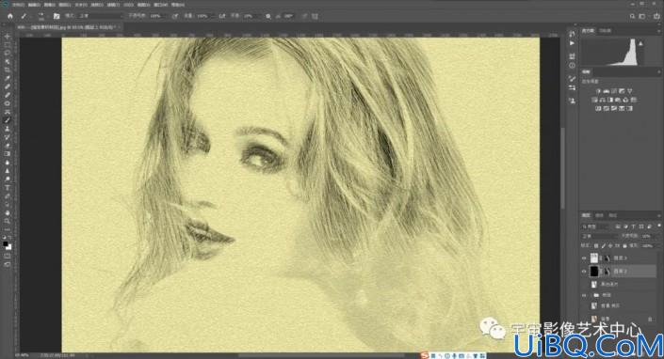Image resolution: width=664 pixels, height=359 pixels.
Task: Select the active Brush tool
Action: click(8, 120)
